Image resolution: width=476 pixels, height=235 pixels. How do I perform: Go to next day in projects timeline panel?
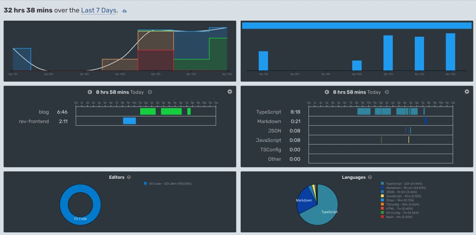point(150,92)
